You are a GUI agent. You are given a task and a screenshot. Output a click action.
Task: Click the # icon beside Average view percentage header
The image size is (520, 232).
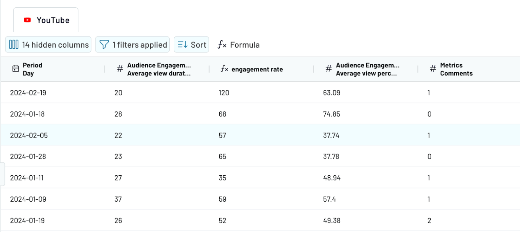[x=328, y=69]
